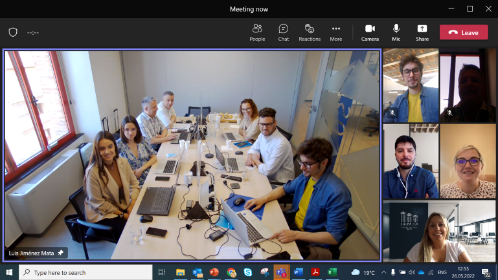Open the Reactions menu

310,32
